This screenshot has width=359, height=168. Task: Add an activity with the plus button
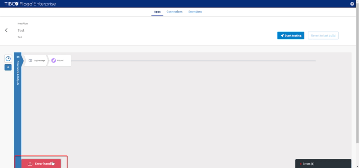(x=8, y=67)
